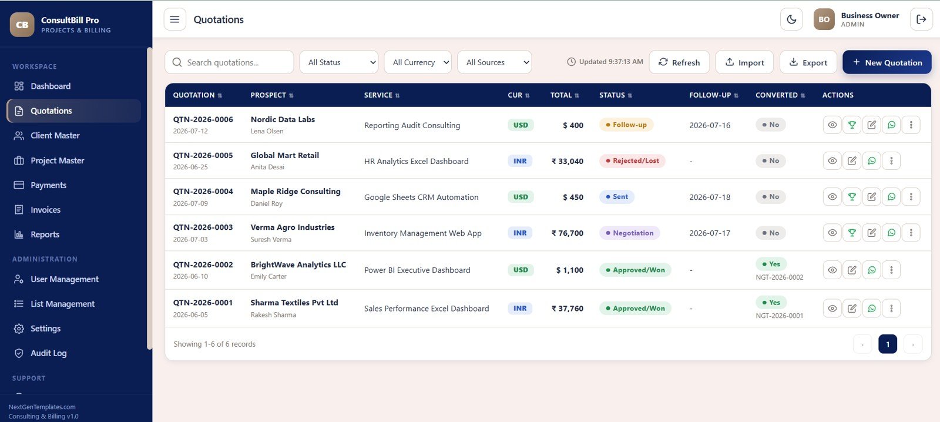Send QTN-2026-0005 via WhatsApp icon
The height and width of the screenshot is (422, 940).
pos(872,160)
